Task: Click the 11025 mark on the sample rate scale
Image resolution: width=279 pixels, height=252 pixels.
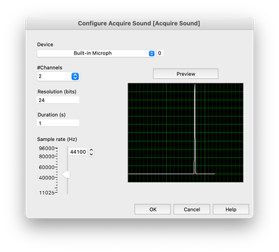Action: 47,193
